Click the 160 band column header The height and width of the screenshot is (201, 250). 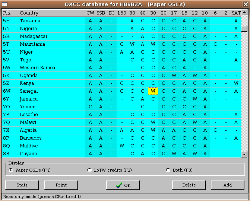click(122, 13)
